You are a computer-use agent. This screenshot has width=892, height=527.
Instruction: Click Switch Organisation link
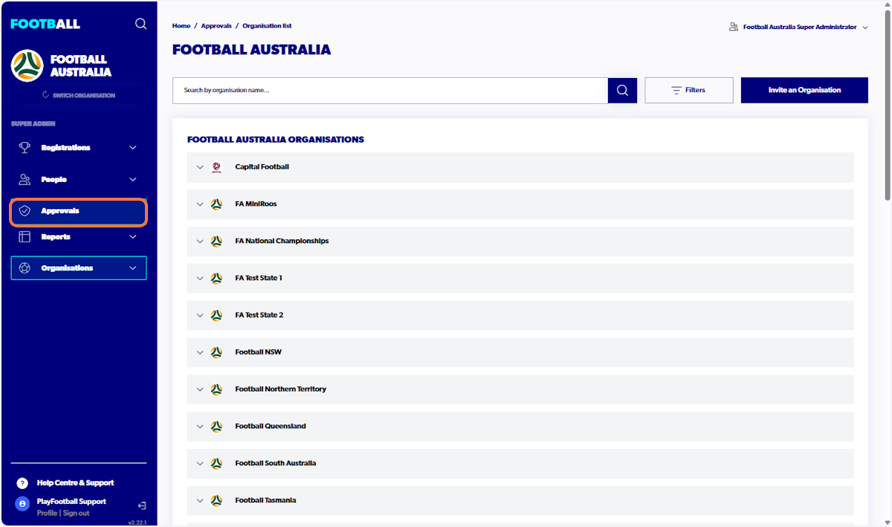pos(79,95)
